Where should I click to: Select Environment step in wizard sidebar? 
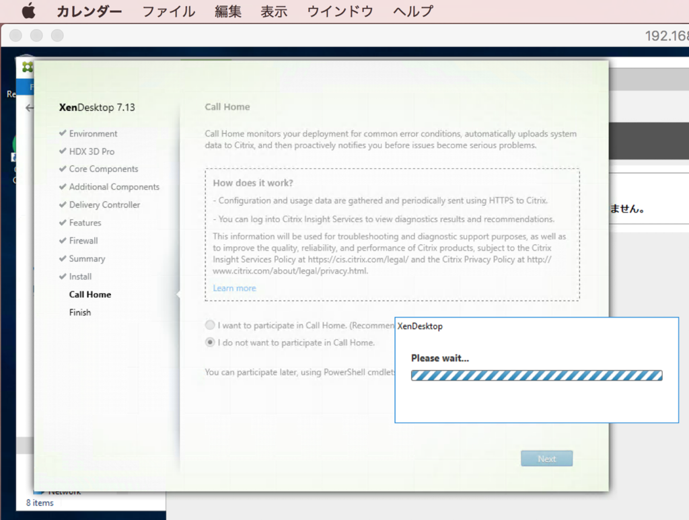(93, 133)
